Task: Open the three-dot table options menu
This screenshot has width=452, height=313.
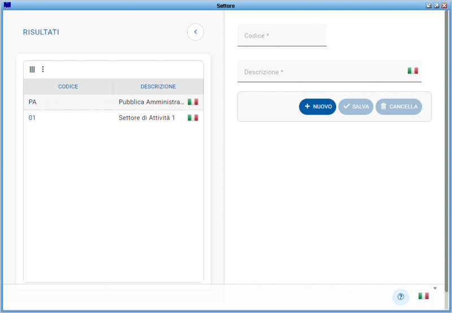Action: (x=42, y=69)
